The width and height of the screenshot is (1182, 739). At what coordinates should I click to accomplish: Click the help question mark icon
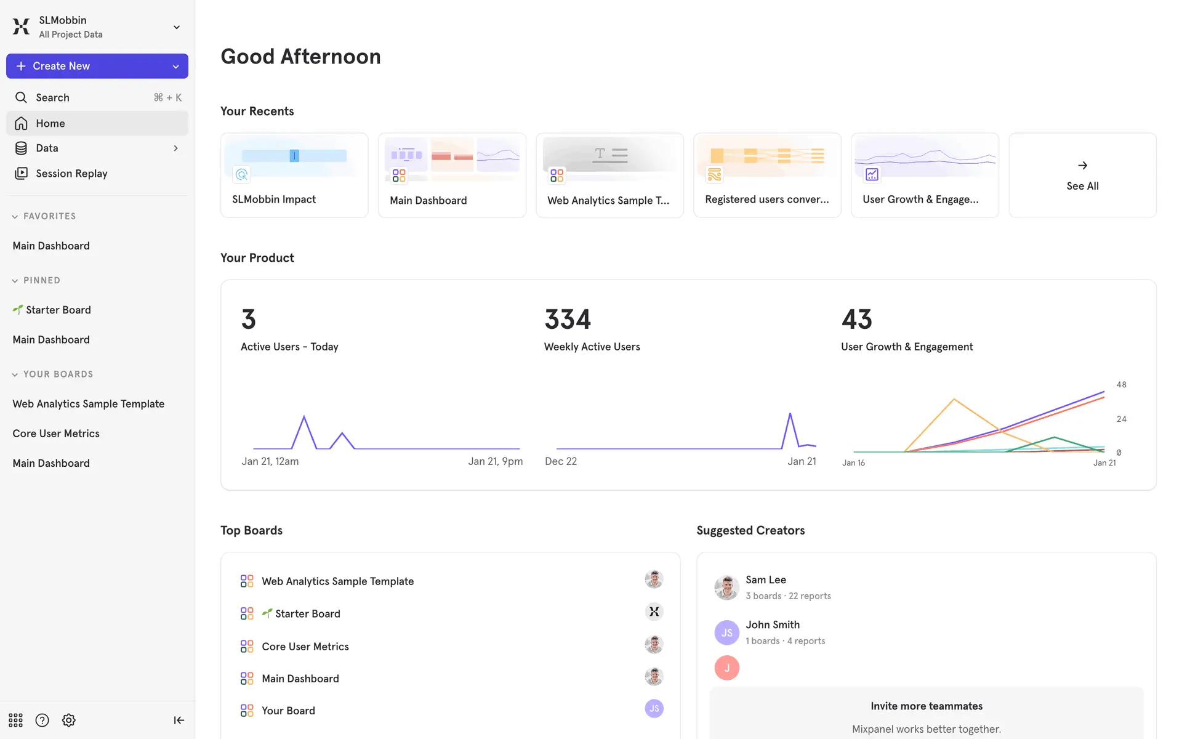pos(42,720)
